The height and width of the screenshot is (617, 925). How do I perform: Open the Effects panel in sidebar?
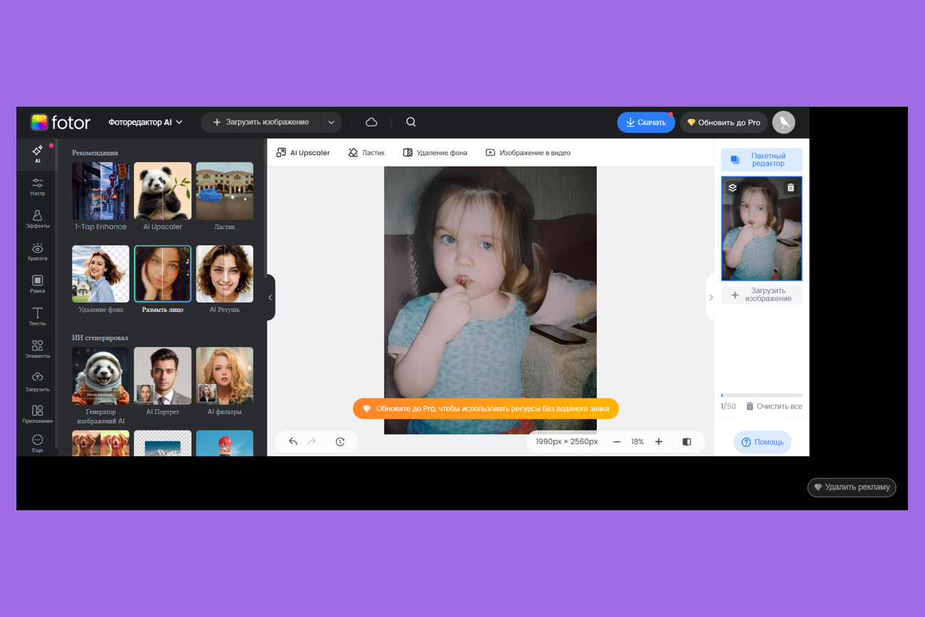(37, 218)
